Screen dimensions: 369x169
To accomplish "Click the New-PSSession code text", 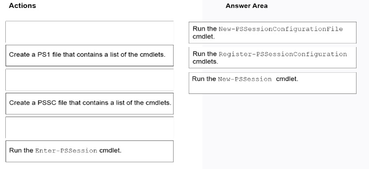I will (x=245, y=79).
